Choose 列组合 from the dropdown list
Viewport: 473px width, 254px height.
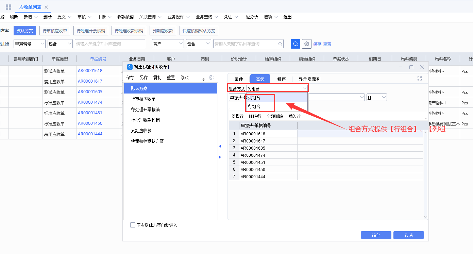(x=277, y=98)
